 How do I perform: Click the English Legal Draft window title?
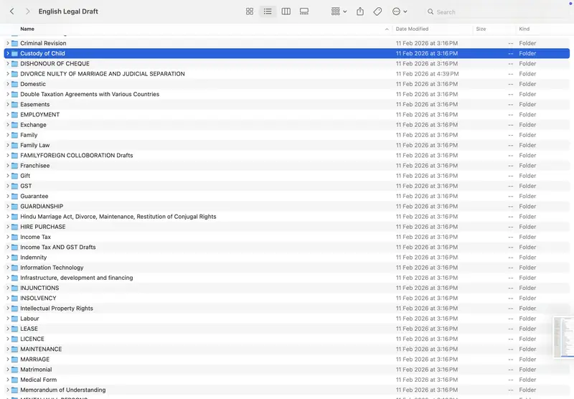pos(68,11)
